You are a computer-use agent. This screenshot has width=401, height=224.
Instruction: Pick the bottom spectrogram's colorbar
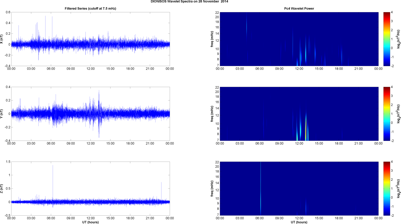(387, 189)
